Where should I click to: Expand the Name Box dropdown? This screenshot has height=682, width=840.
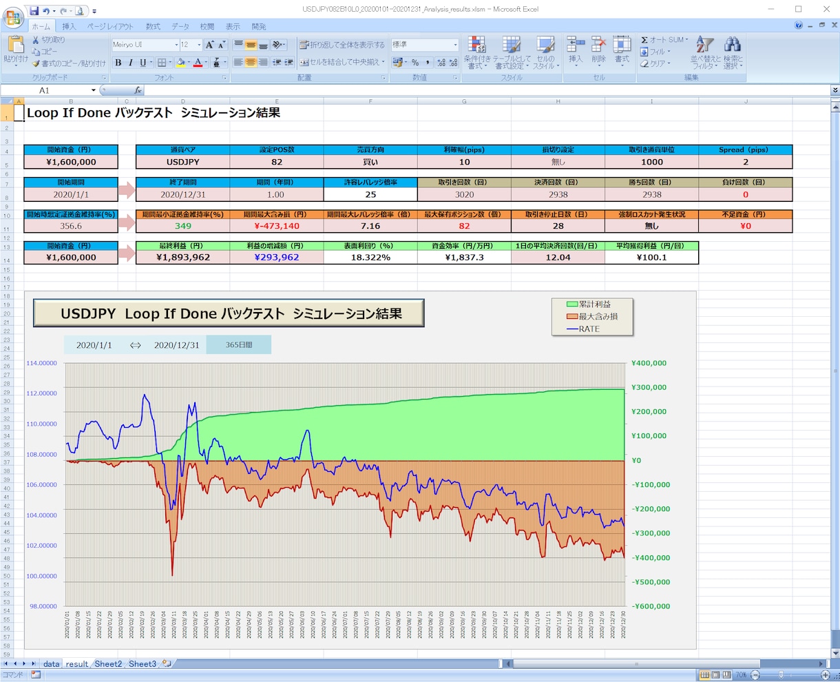pos(94,90)
